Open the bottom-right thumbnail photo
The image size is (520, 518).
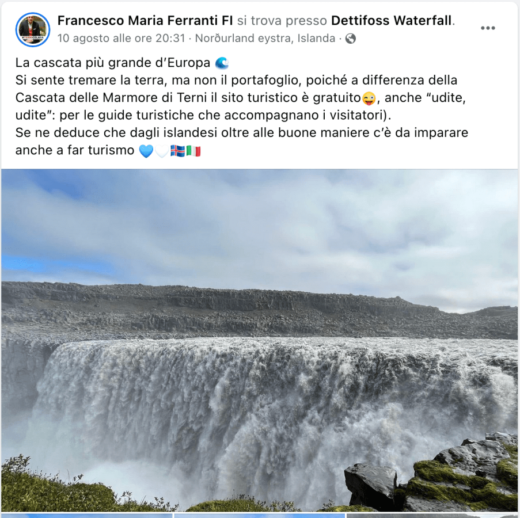[x=432, y=516]
